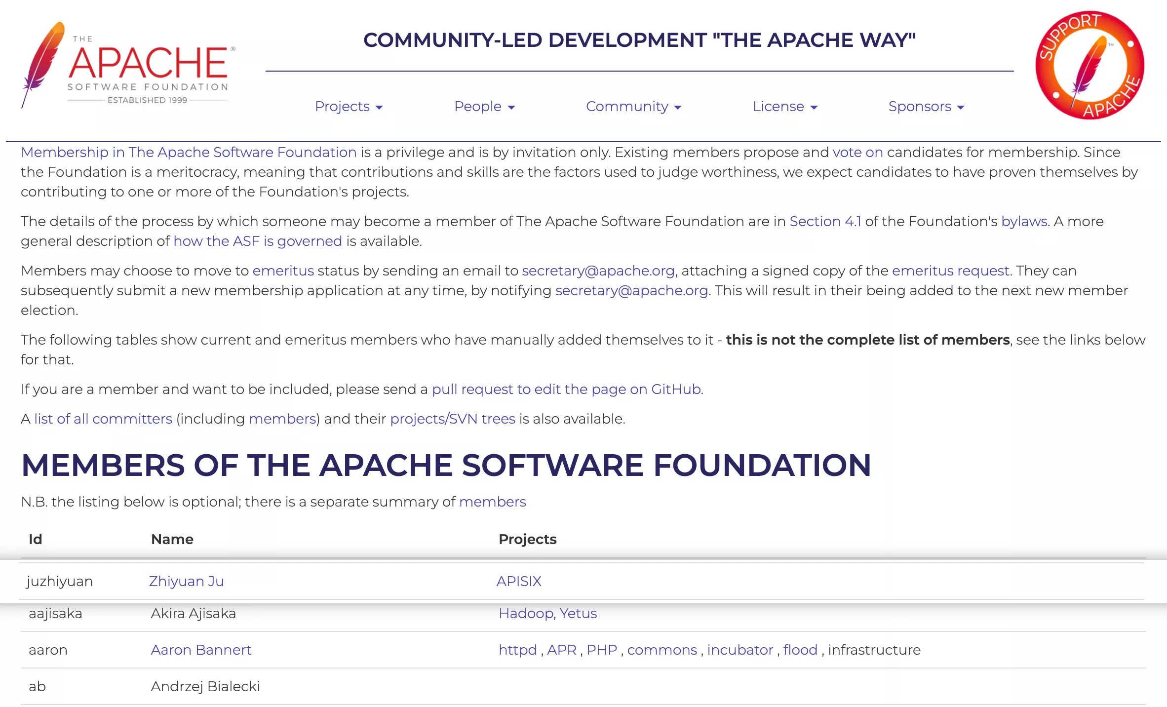
Task: Expand the License navigation menu
Action: 785,106
